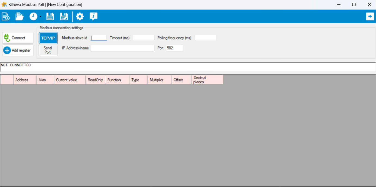376x187 pixels.
Task: Click the Multiplier column header
Action: pyautogui.click(x=160, y=80)
